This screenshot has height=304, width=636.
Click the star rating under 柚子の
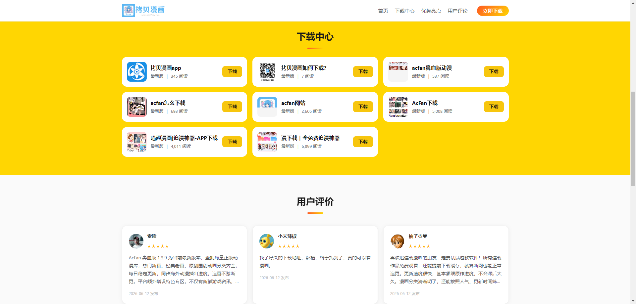[419, 246]
